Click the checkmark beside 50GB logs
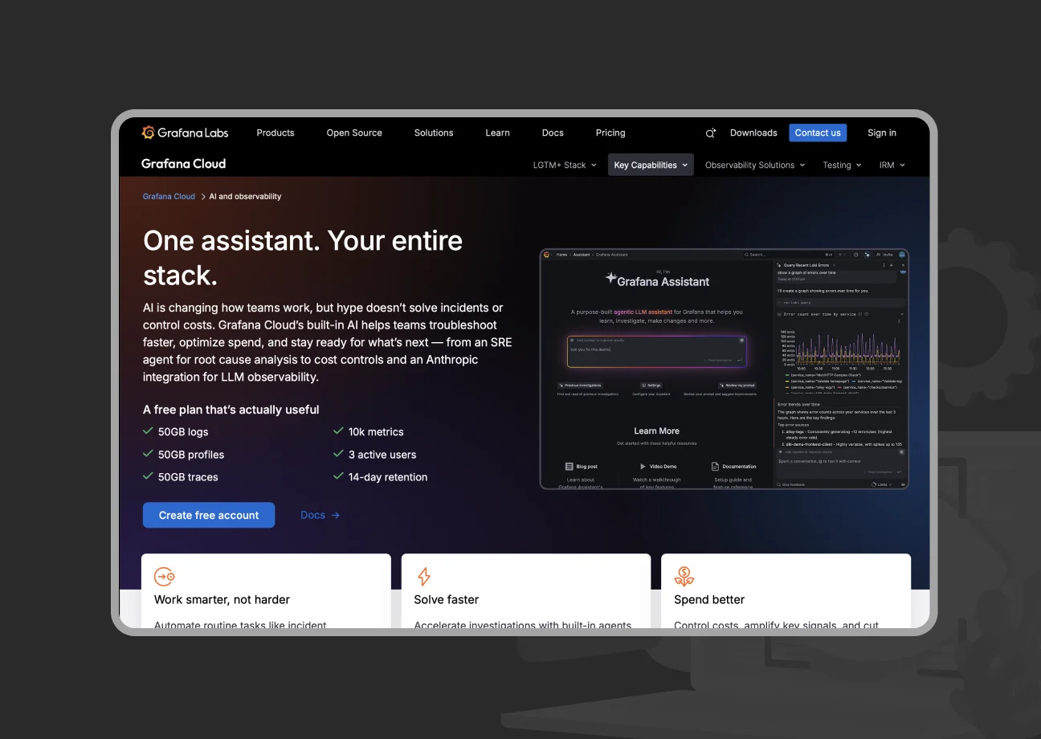 pyautogui.click(x=148, y=431)
